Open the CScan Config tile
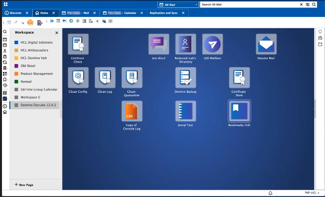 coord(78,77)
